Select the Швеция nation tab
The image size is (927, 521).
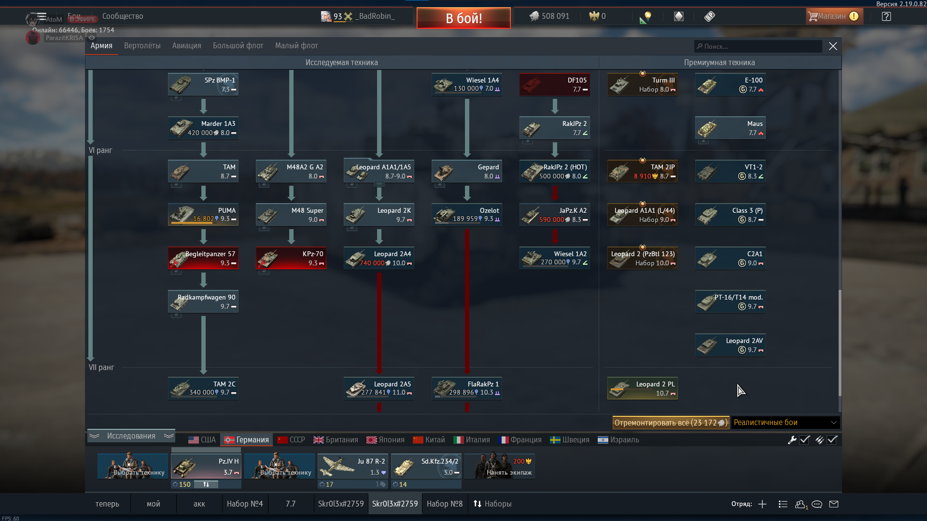[x=570, y=440]
